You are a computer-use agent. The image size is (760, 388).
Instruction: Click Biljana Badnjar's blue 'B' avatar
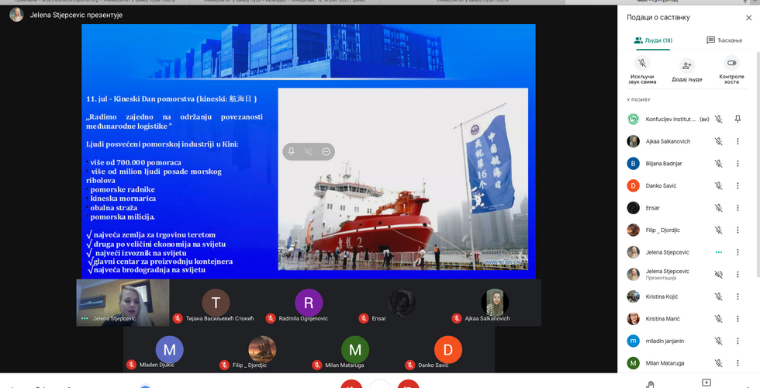(633, 164)
